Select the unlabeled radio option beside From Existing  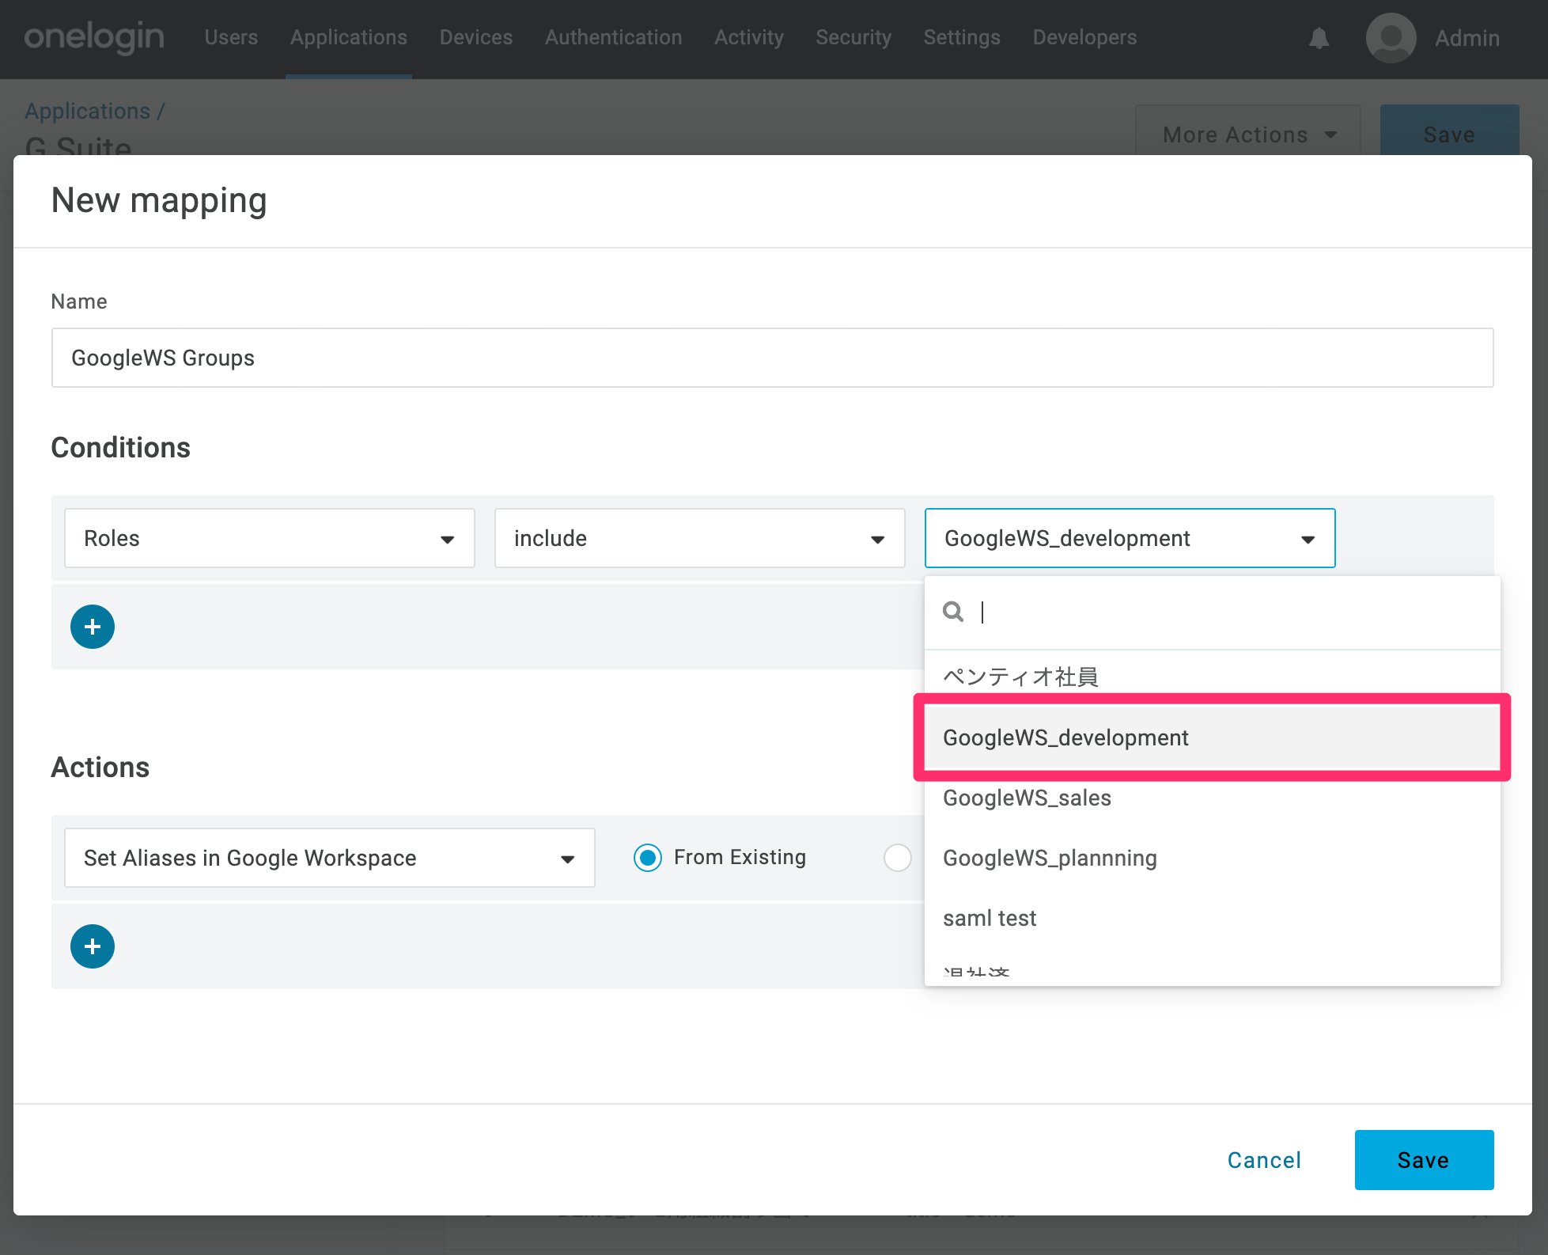tap(898, 858)
